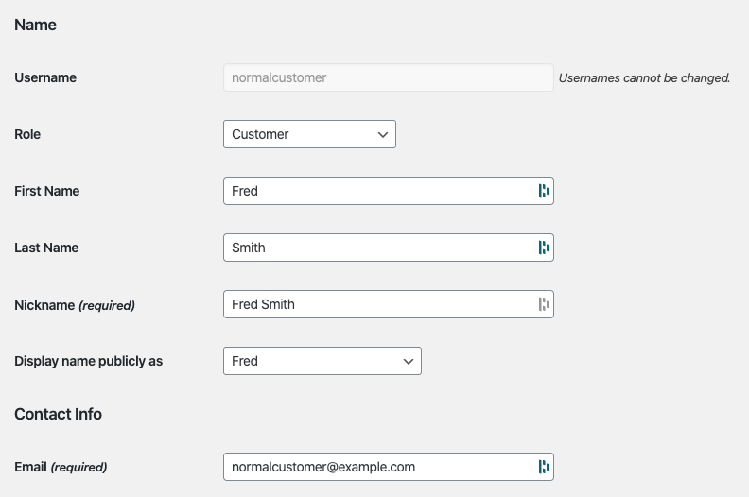Click the Display name publicly as label

(x=89, y=361)
